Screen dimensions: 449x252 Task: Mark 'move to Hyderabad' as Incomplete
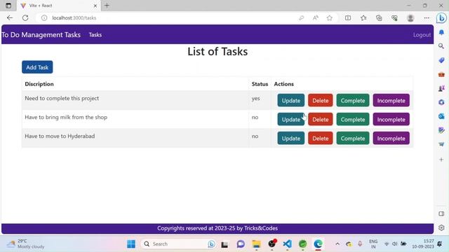click(x=391, y=138)
